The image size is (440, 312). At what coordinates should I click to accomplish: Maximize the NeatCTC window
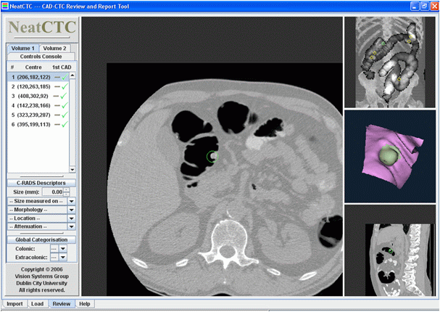(424, 7)
